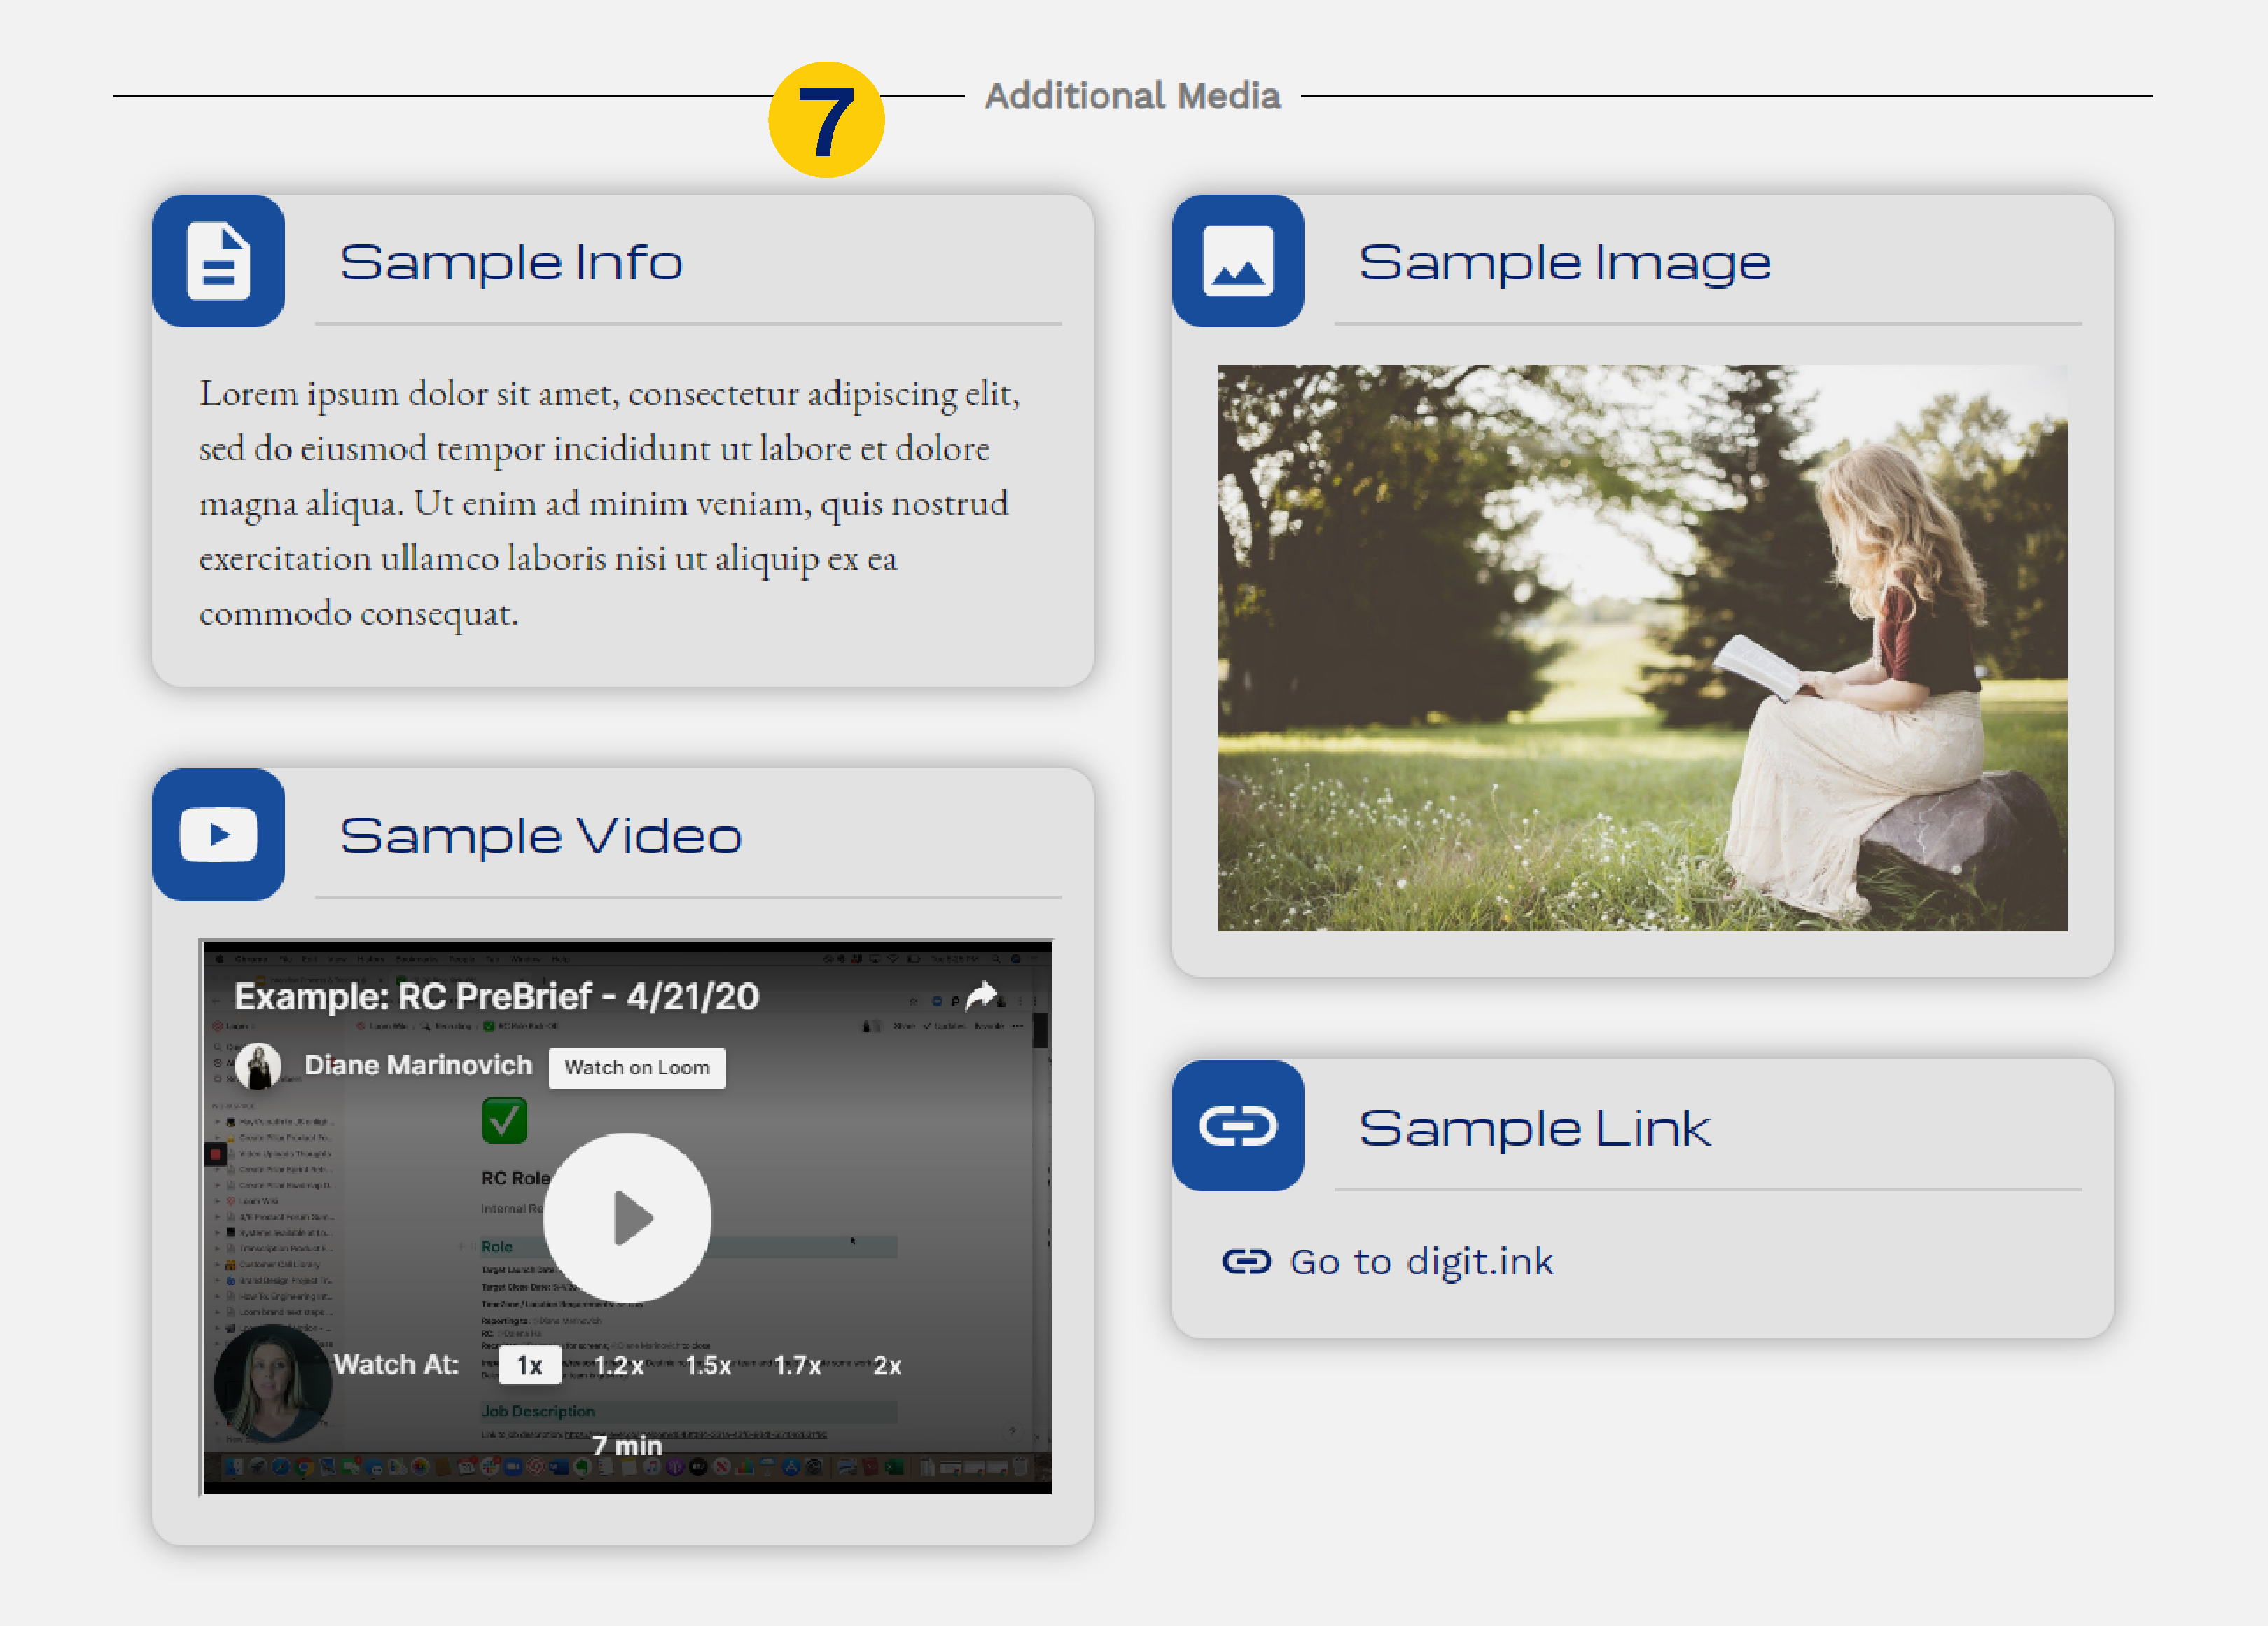Click the Sample Info document icon
Viewport: 2268px width, 1626px height.
[x=218, y=261]
